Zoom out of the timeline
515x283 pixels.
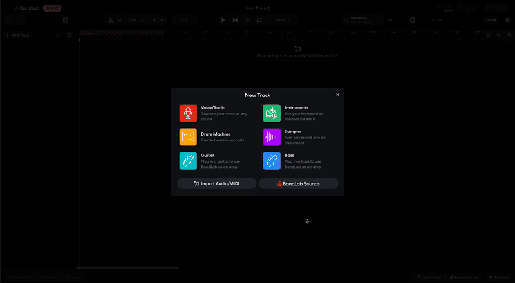499,35
